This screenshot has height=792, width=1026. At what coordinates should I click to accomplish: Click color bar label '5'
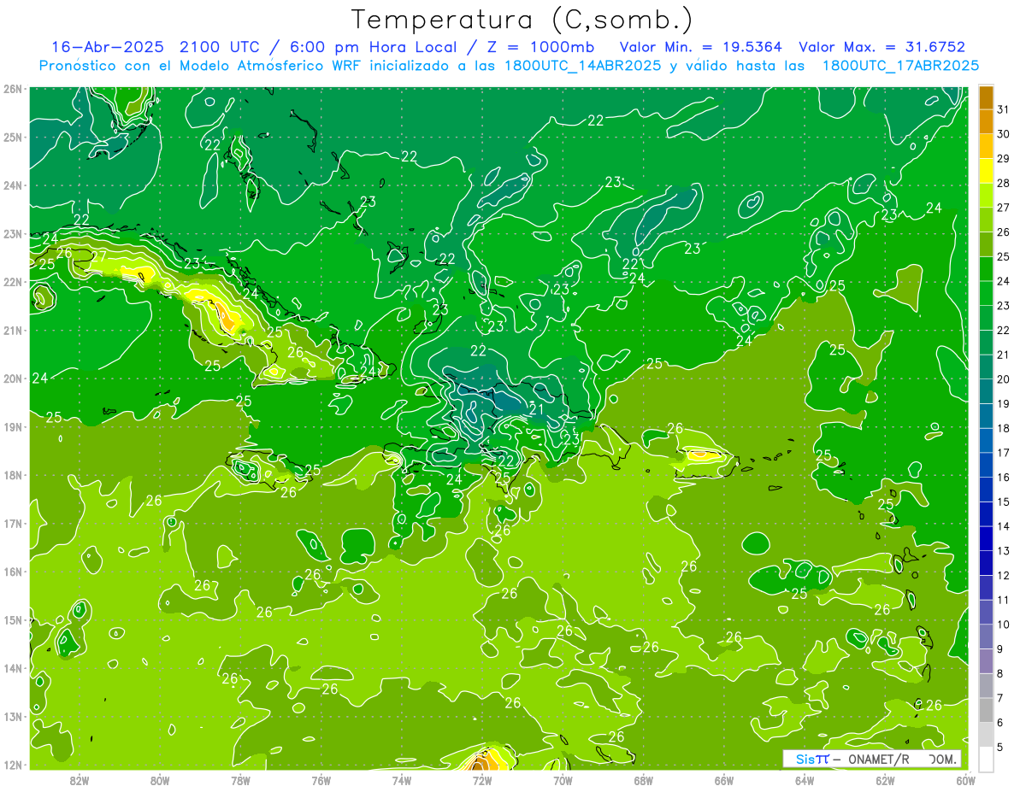1000,748
